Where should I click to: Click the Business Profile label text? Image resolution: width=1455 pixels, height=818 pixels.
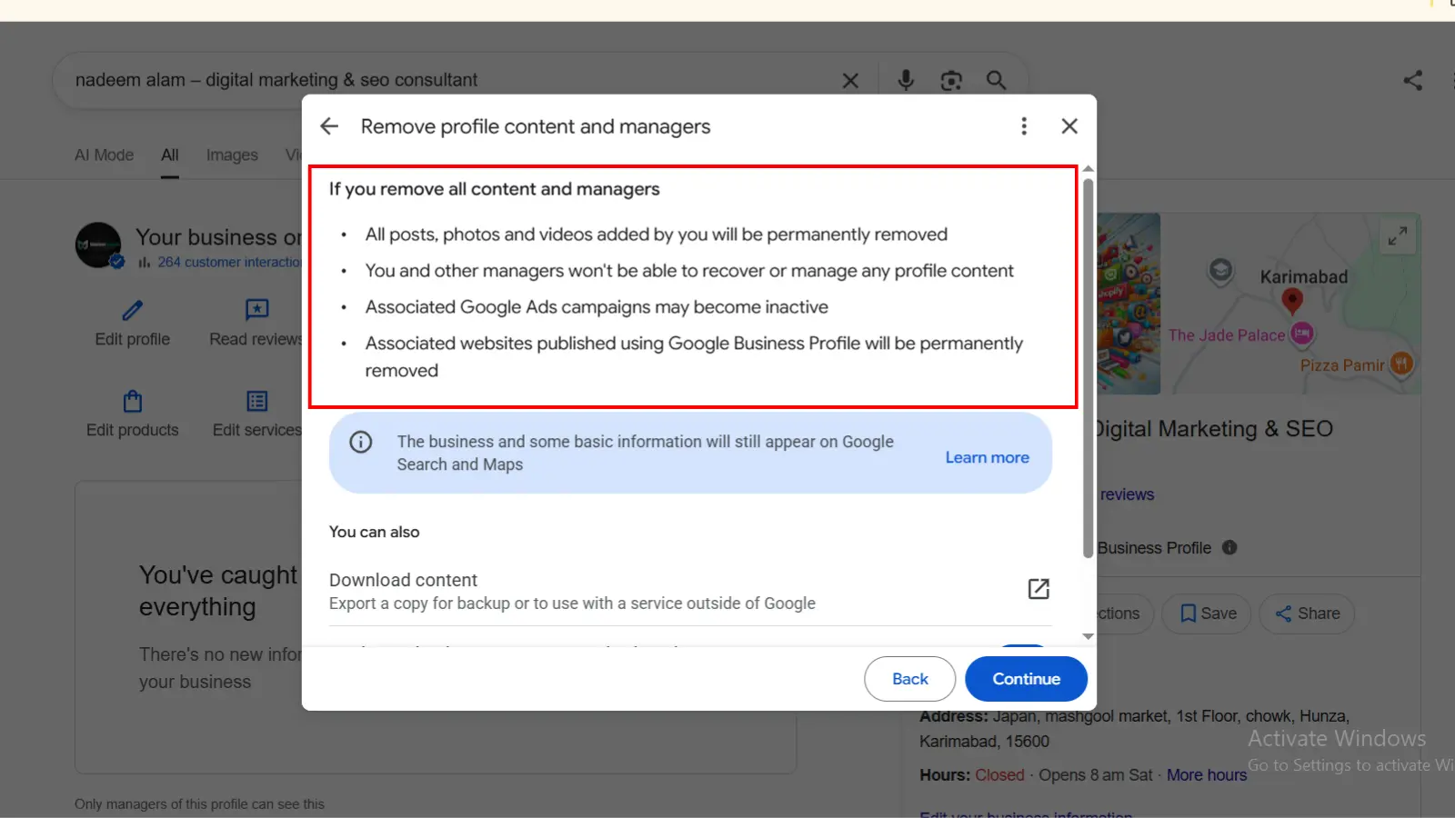click(1154, 548)
